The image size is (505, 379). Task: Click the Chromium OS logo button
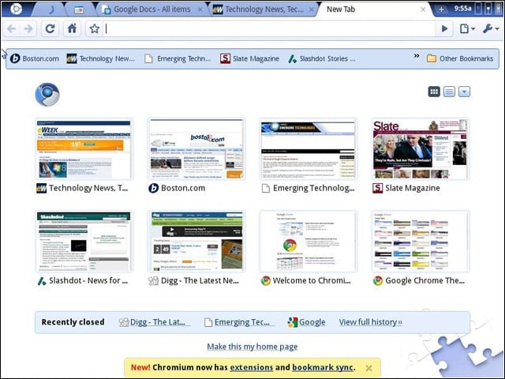coord(16,9)
